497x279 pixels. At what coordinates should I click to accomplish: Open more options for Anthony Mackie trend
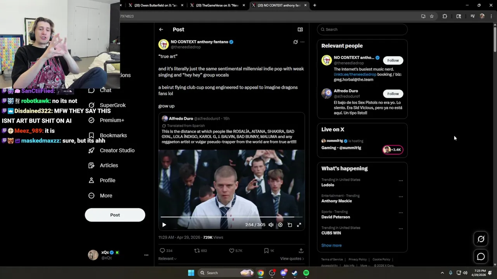point(401,196)
